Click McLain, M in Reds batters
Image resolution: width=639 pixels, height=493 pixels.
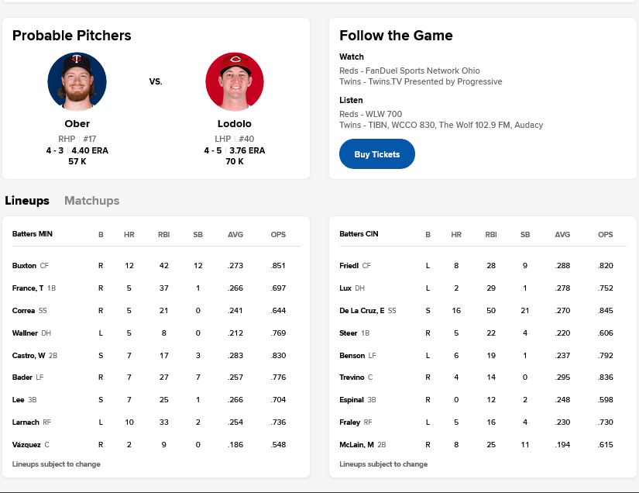tap(356, 445)
